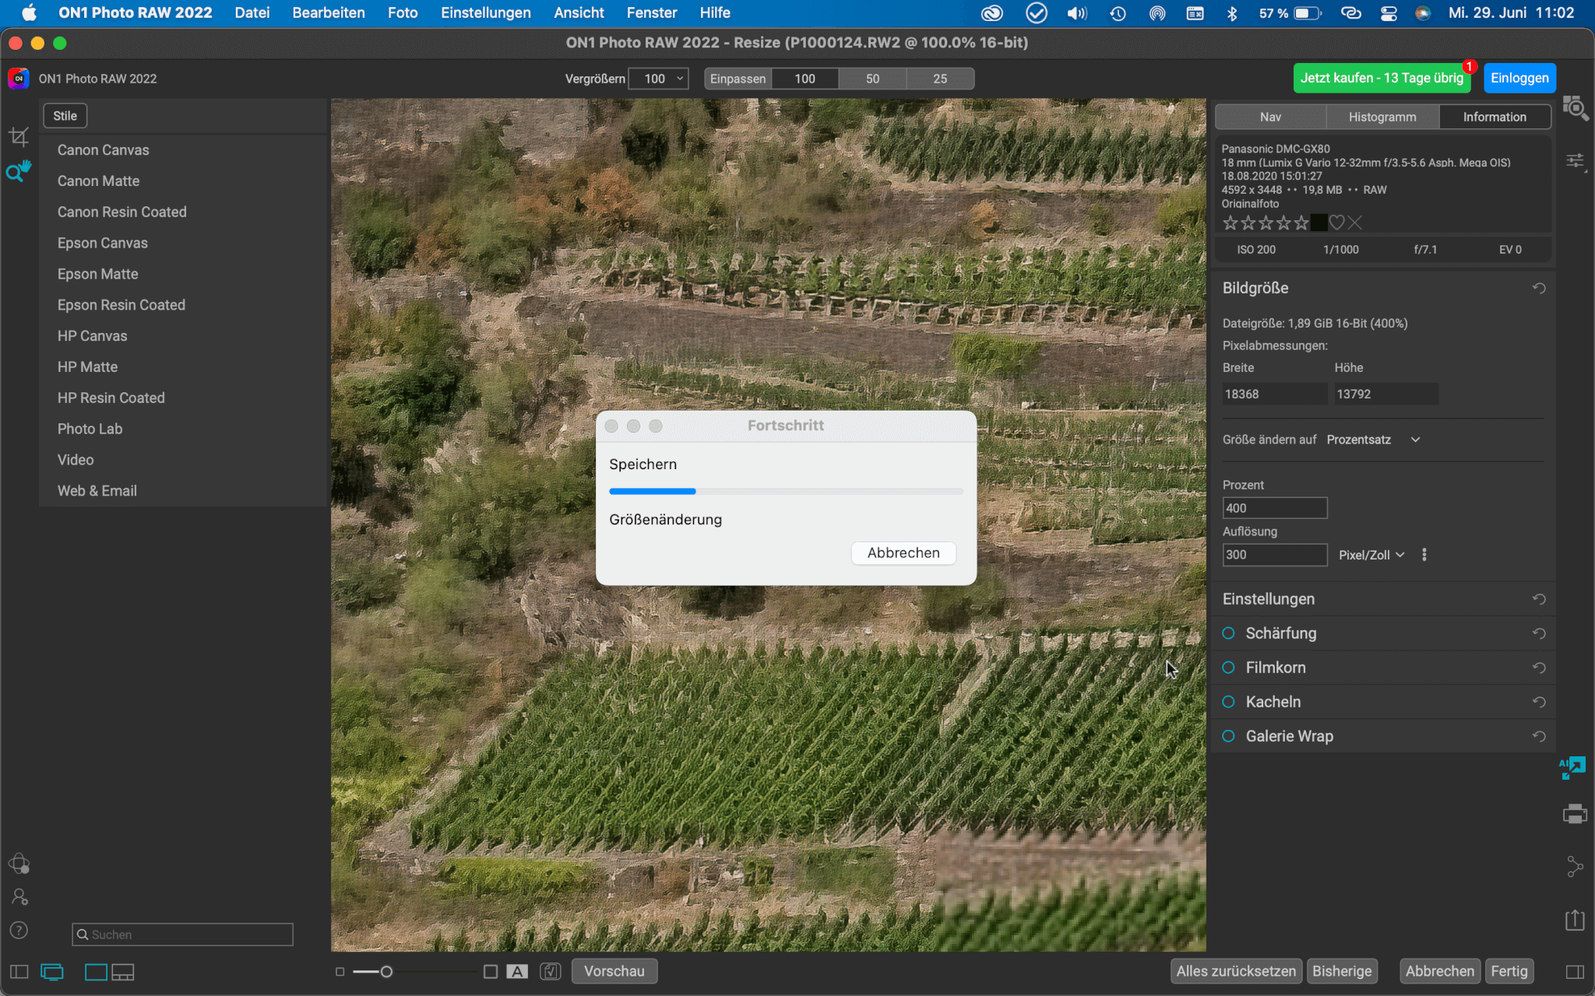1595x996 pixels.
Task: Toggle the left panel visibility icon
Action: tap(19, 972)
